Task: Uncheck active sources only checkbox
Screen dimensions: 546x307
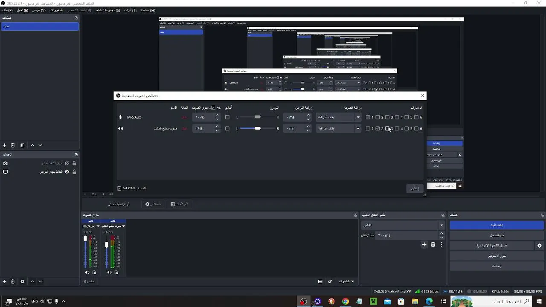Action: click(119, 188)
